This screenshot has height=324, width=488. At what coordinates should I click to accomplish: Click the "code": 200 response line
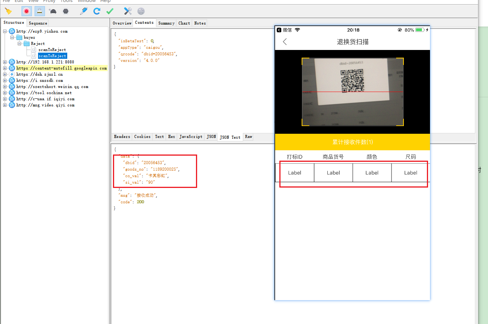point(131,202)
